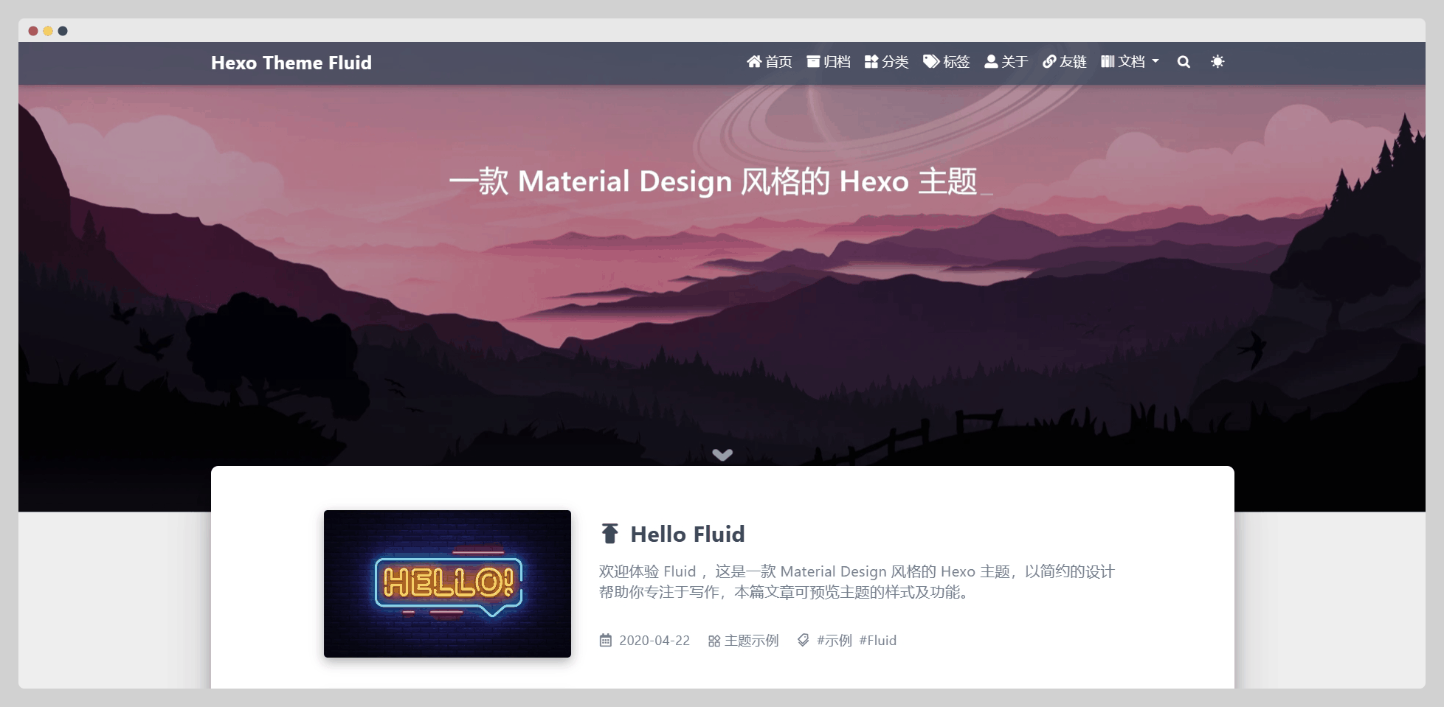Expand the 文档 dropdown menu
1444x707 pixels.
tap(1130, 62)
